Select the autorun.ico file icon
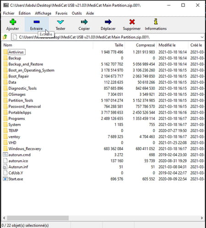206x228 pixels. (x=5, y=161)
